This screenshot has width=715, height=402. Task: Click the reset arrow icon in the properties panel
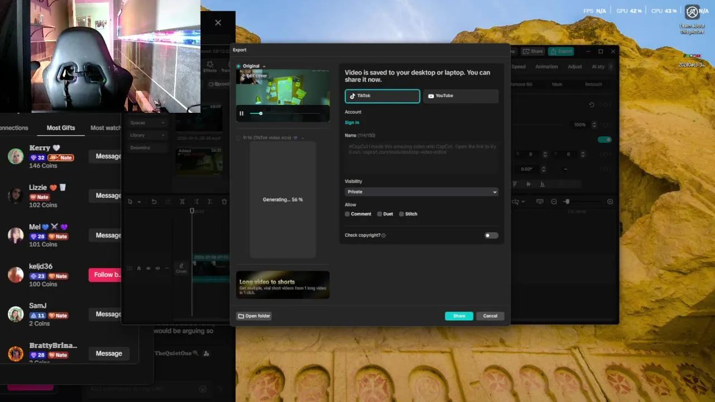point(592,105)
